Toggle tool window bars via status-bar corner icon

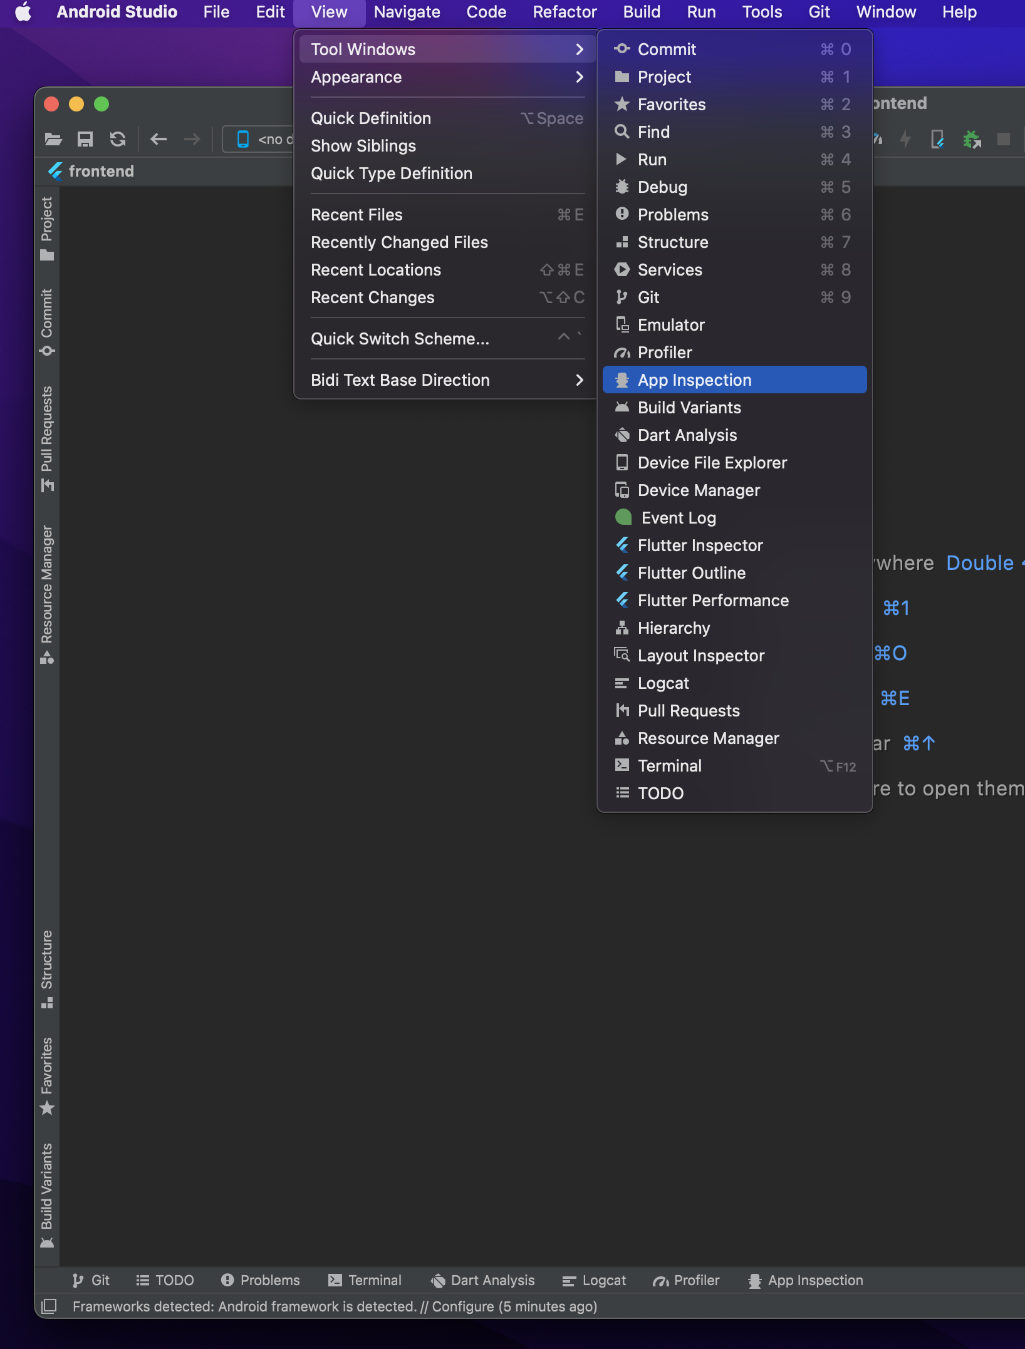[x=49, y=1306]
